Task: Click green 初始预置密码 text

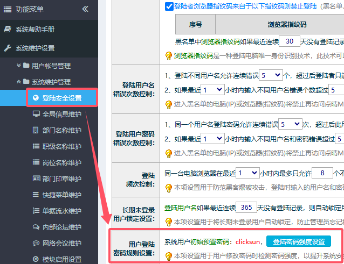Action: [x=210, y=242]
